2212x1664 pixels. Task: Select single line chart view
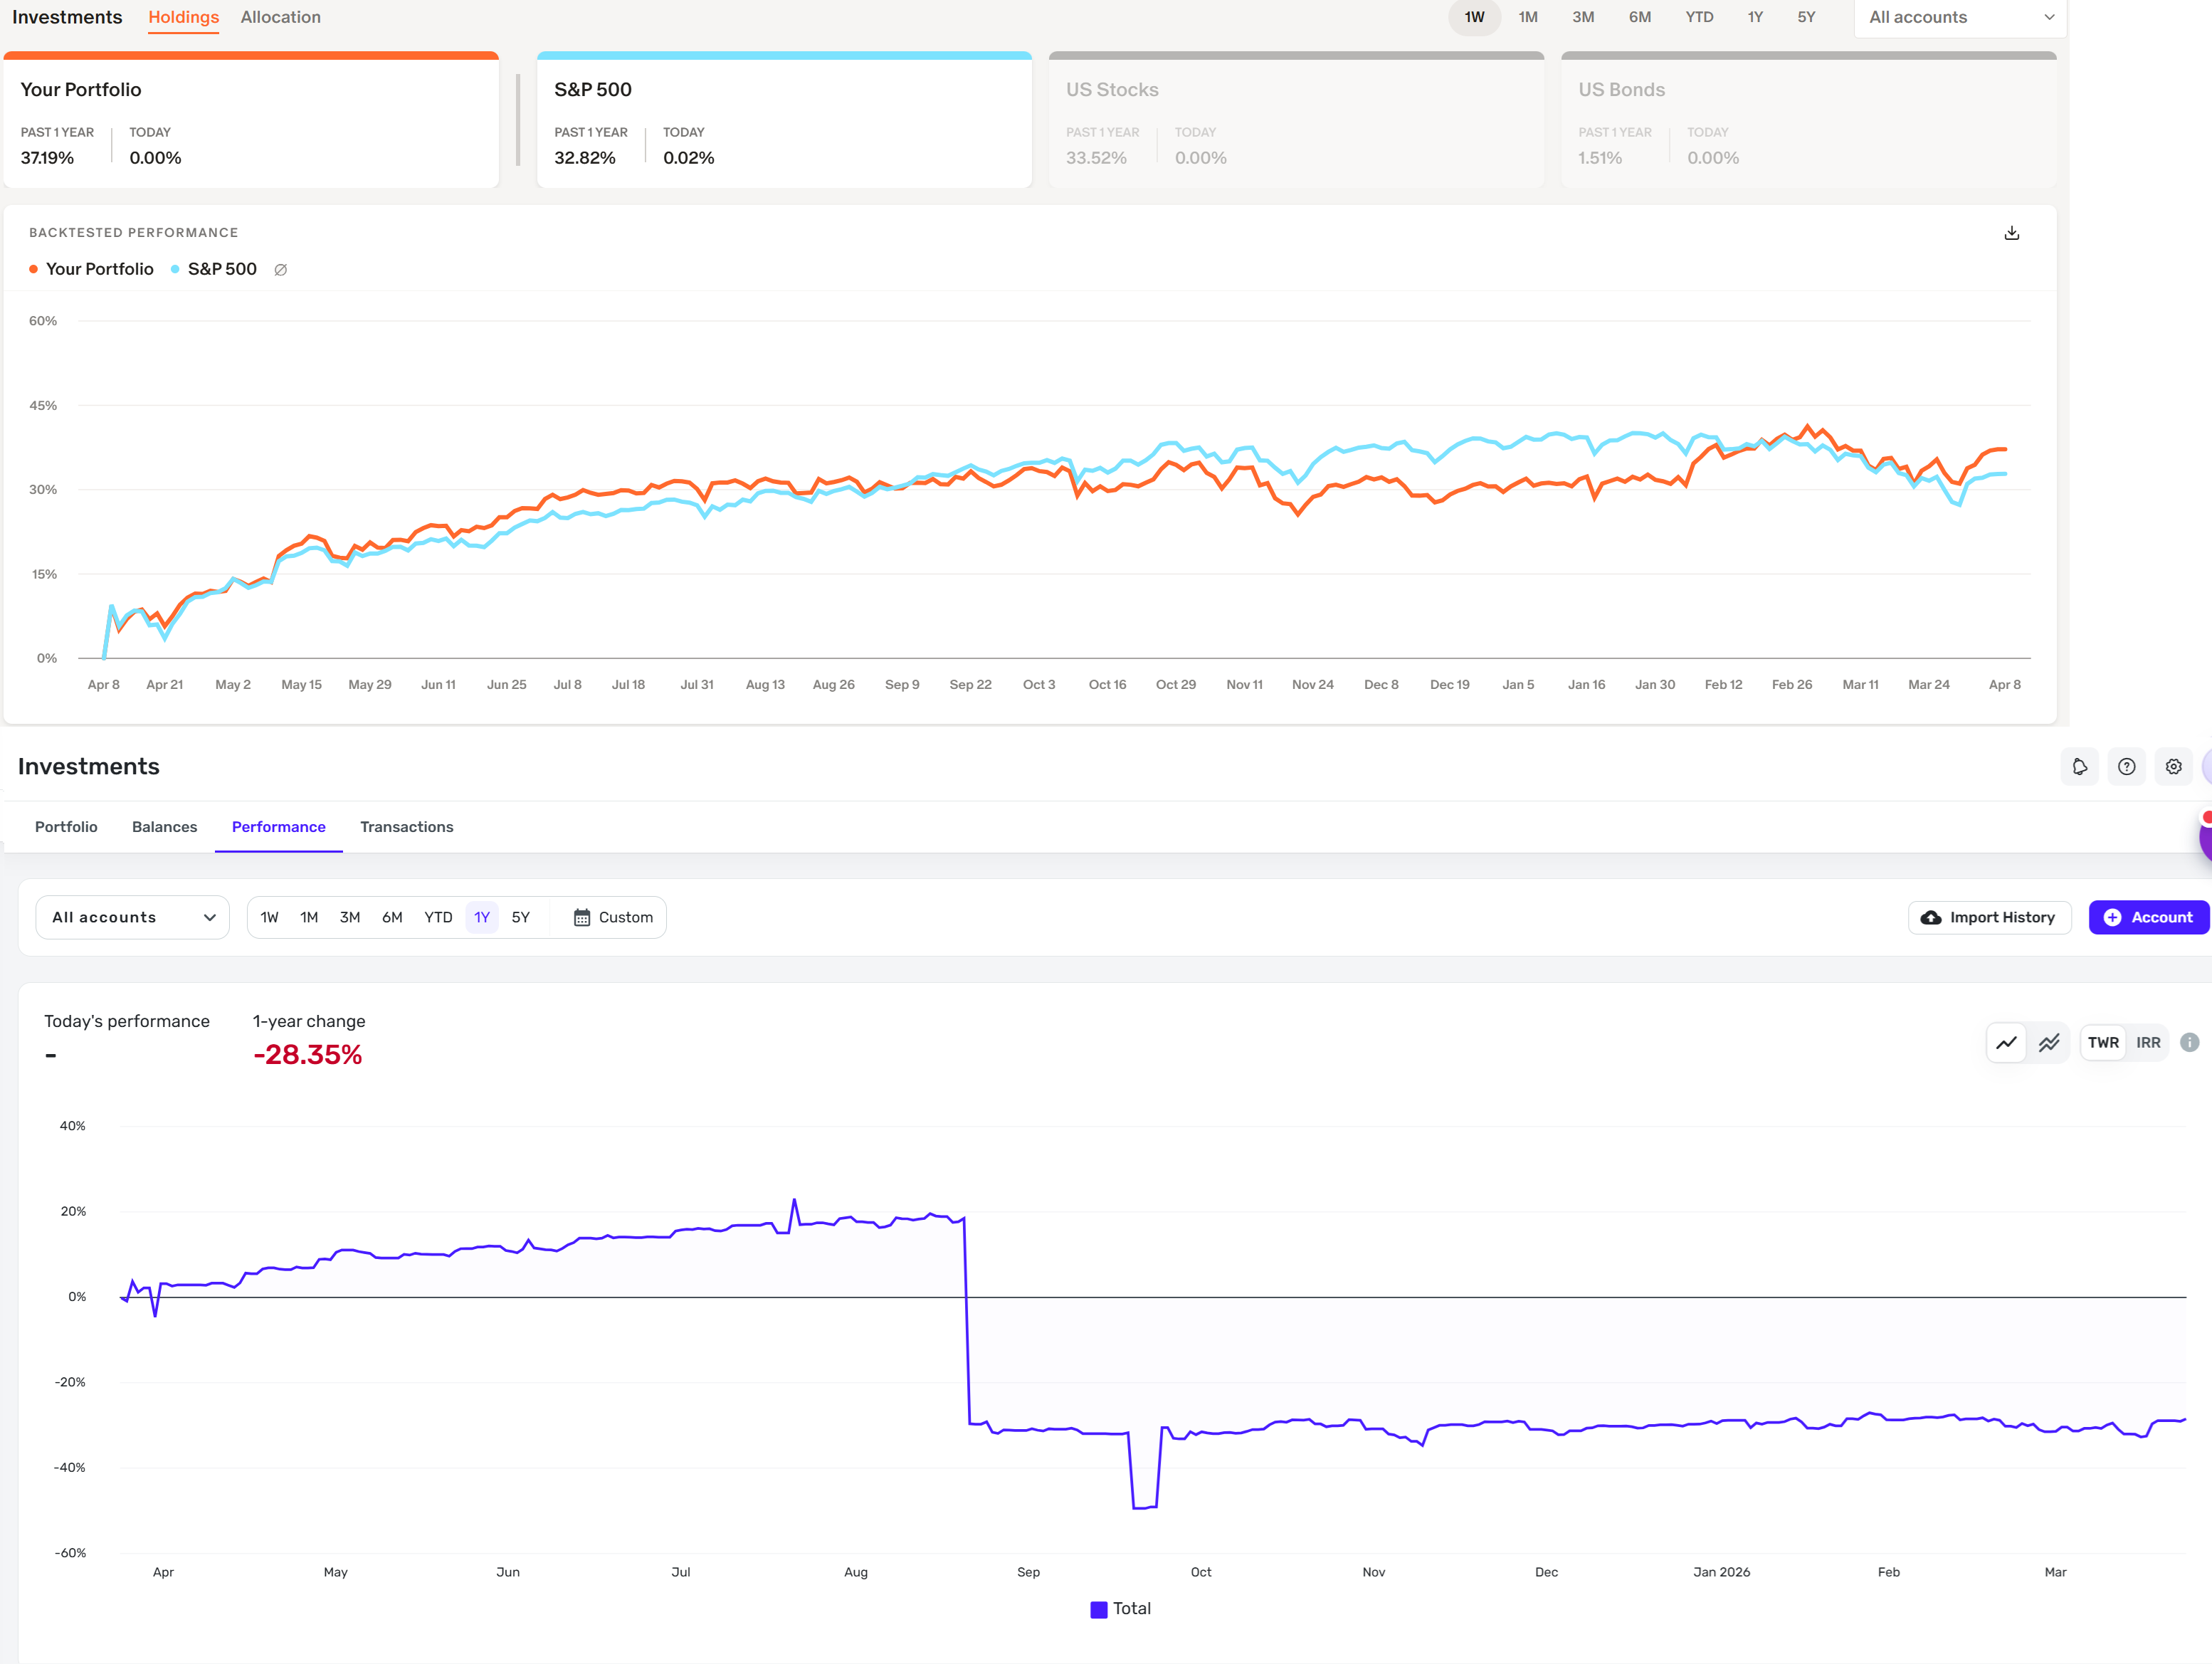[x=2006, y=1043]
